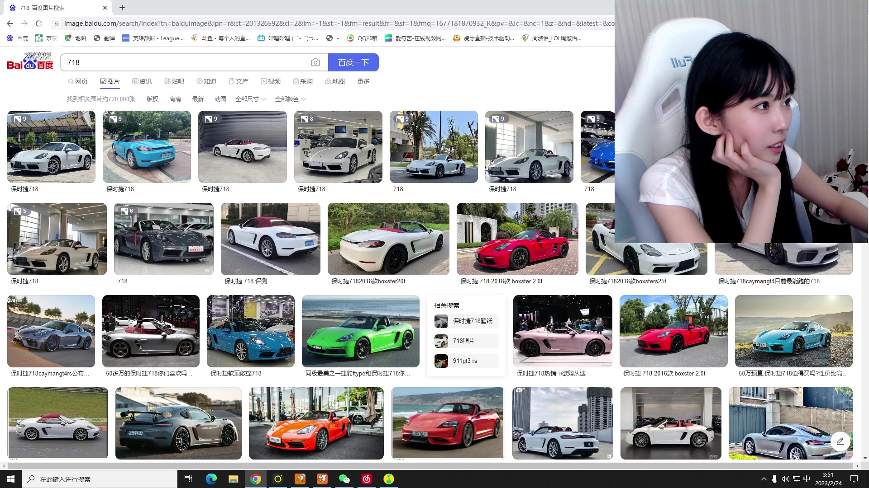Click the volume icon in system tray
The width and height of the screenshot is (869, 488).
785,479
